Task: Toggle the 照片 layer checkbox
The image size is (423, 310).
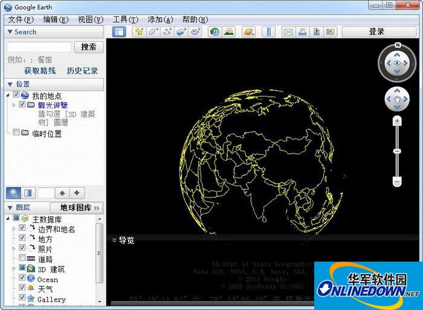Action: coord(22,248)
